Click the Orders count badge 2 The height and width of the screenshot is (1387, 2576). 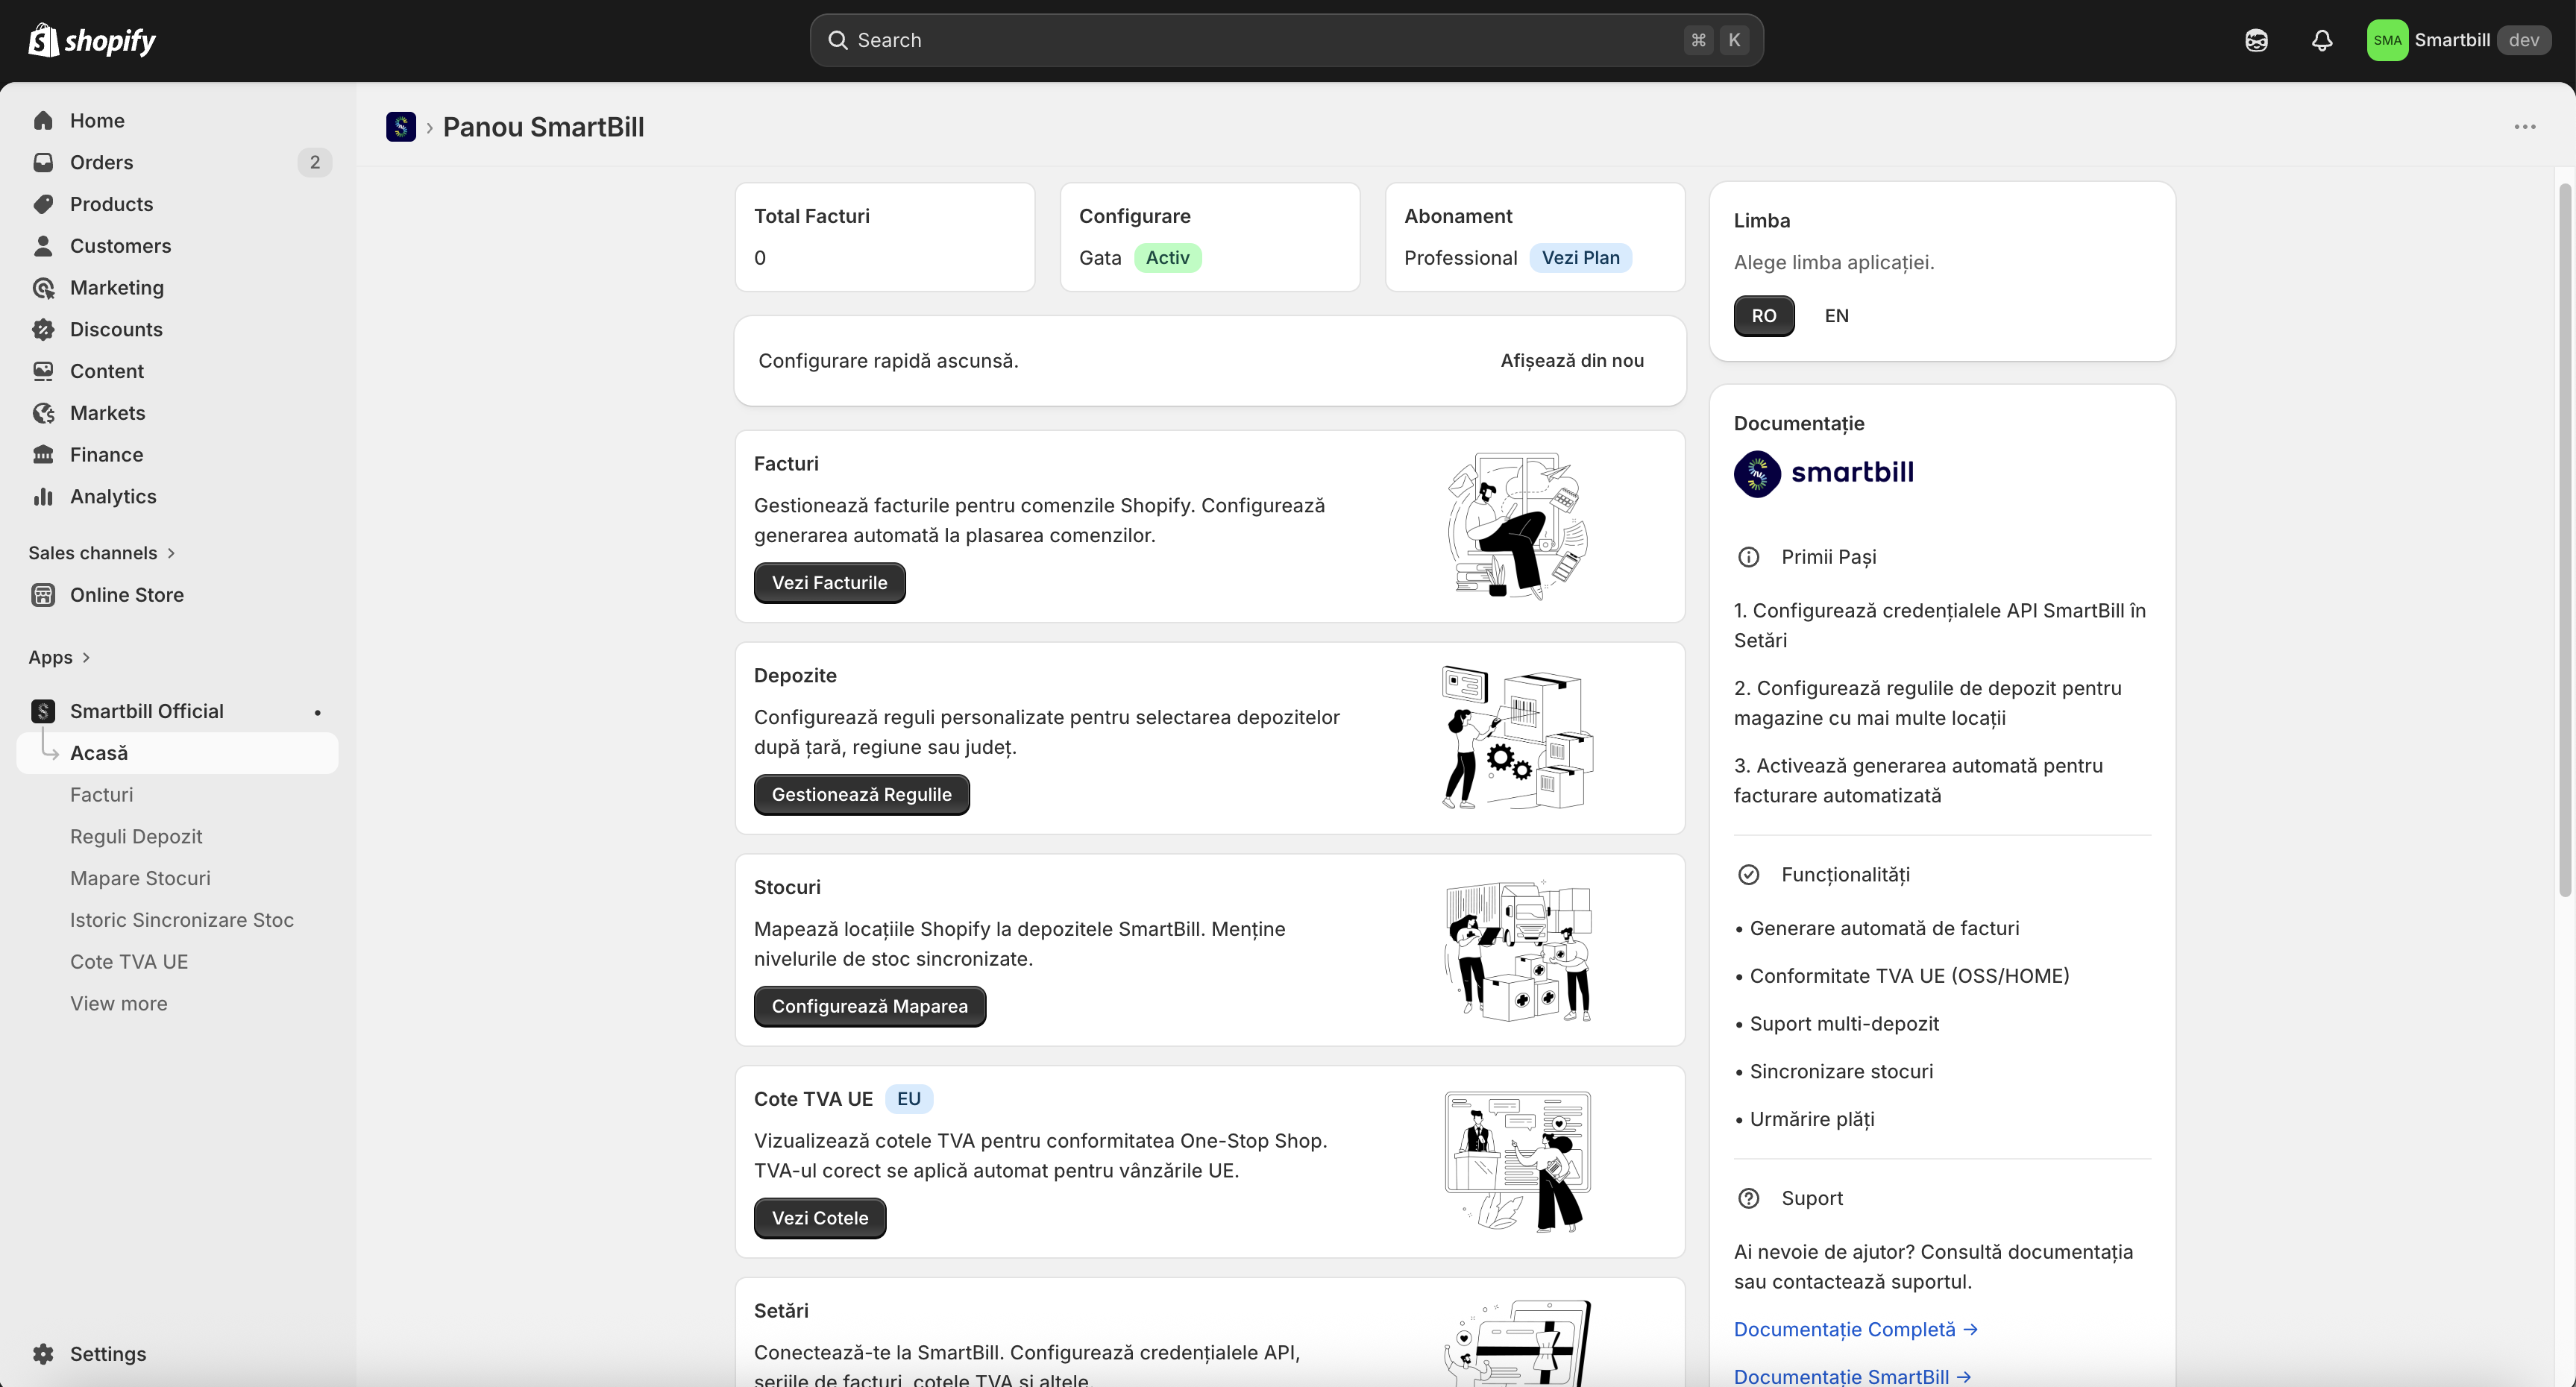point(315,162)
